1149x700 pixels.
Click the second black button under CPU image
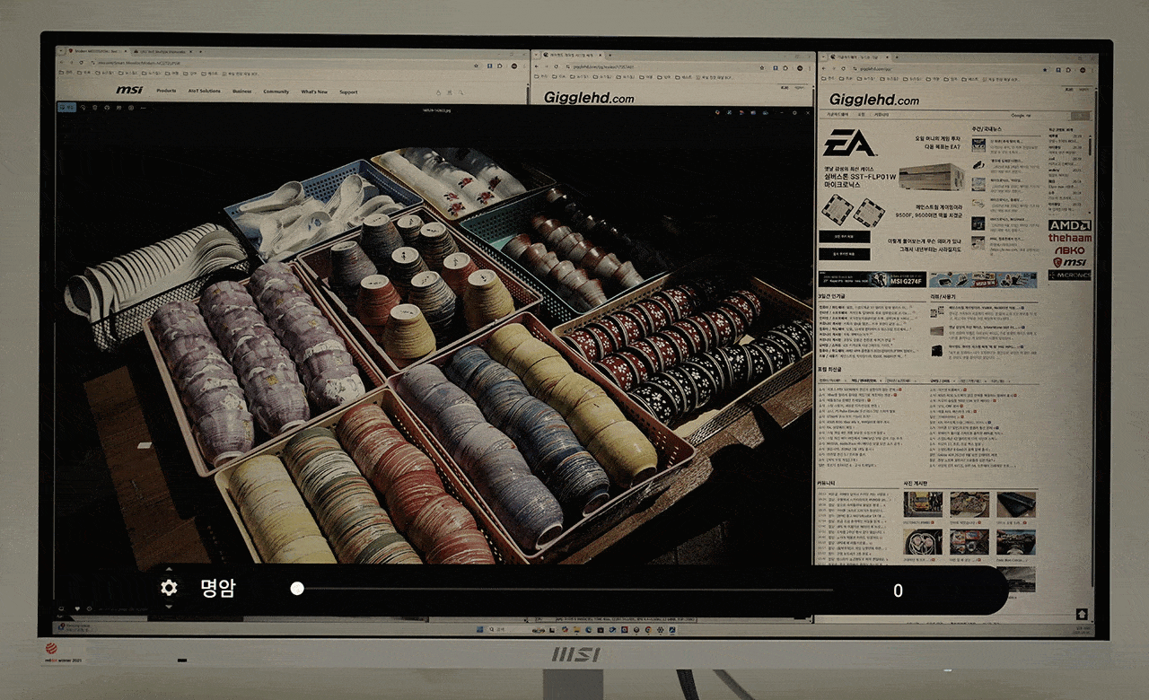click(845, 255)
